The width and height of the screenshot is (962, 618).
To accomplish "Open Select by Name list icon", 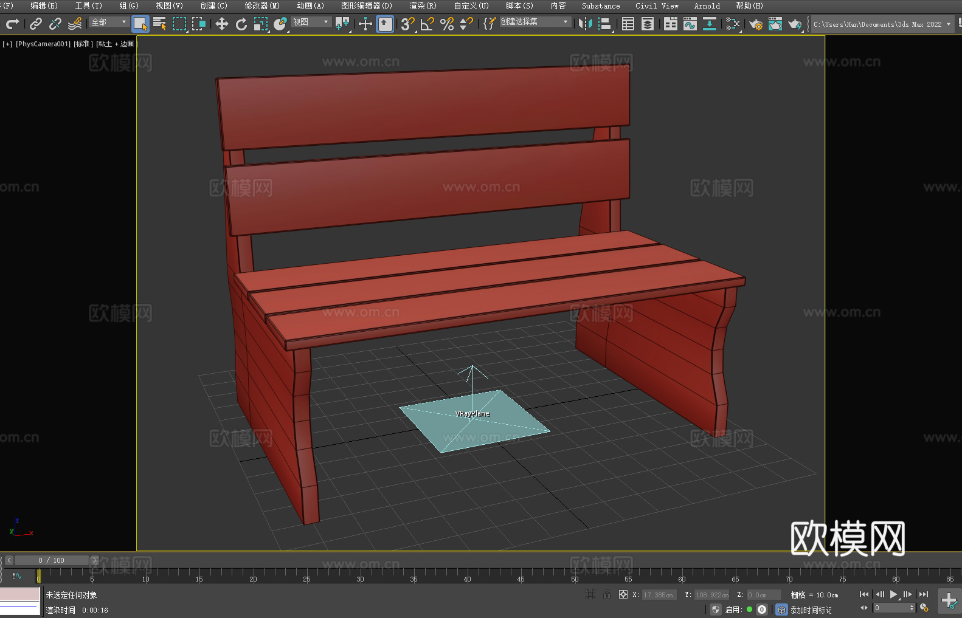I will (160, 24).
